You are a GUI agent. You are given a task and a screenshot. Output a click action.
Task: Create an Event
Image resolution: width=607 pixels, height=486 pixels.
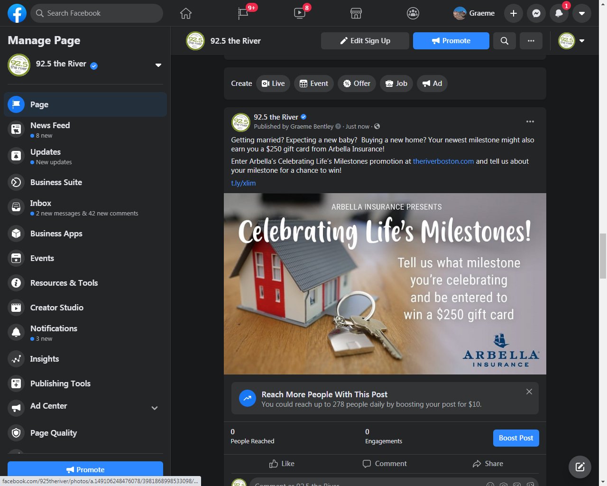click(314, 84)
